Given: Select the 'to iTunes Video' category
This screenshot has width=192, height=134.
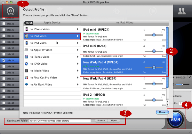Looking at the screenshot, I should click(52, 57).
